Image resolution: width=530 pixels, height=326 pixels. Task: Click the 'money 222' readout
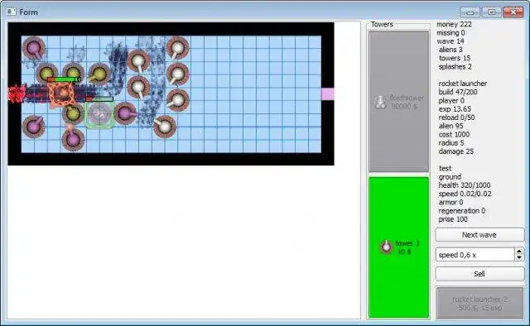(454, 24)
